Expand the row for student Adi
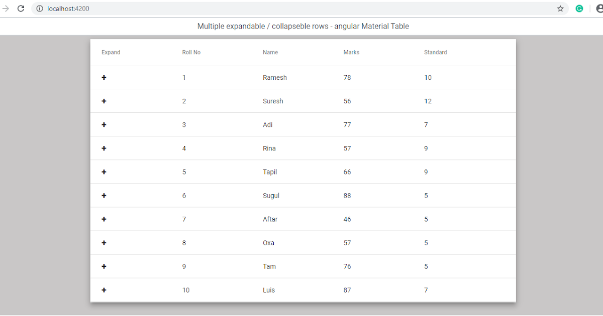603x316 pixels. pos(104,124)
